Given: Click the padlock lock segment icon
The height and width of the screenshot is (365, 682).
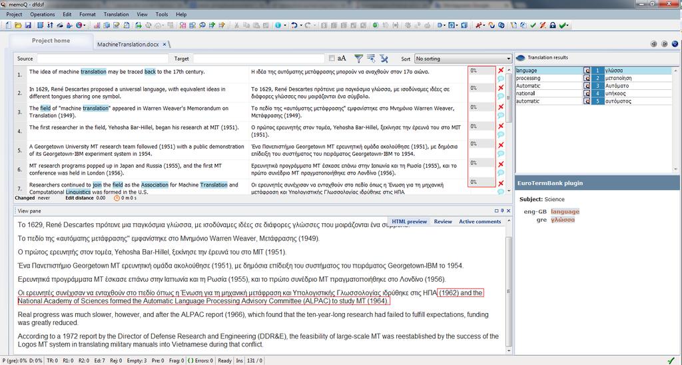Looking at the screenshot, I should pos(552,25).
